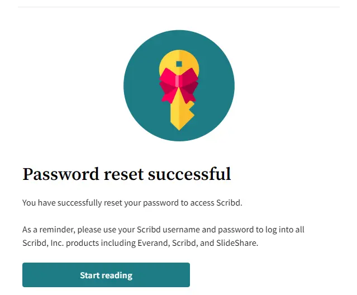
Task: Click the text Scribd, Inc. in the paragraph
Action: click(x=43, y=243)
